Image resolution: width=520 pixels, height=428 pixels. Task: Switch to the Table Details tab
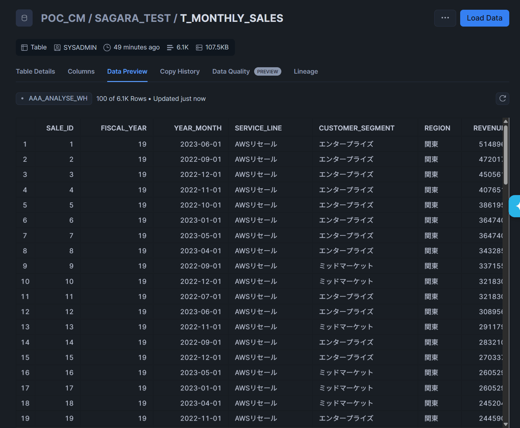pyautogui.click(x=35, y=72)
